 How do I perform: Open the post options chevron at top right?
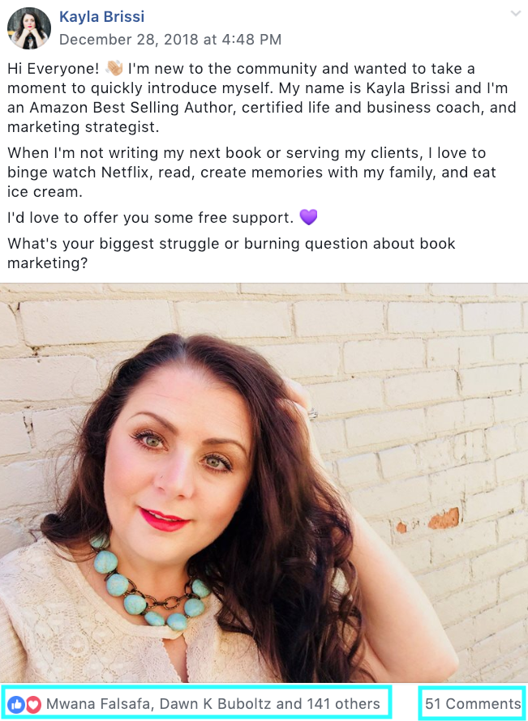click(516, 14)
